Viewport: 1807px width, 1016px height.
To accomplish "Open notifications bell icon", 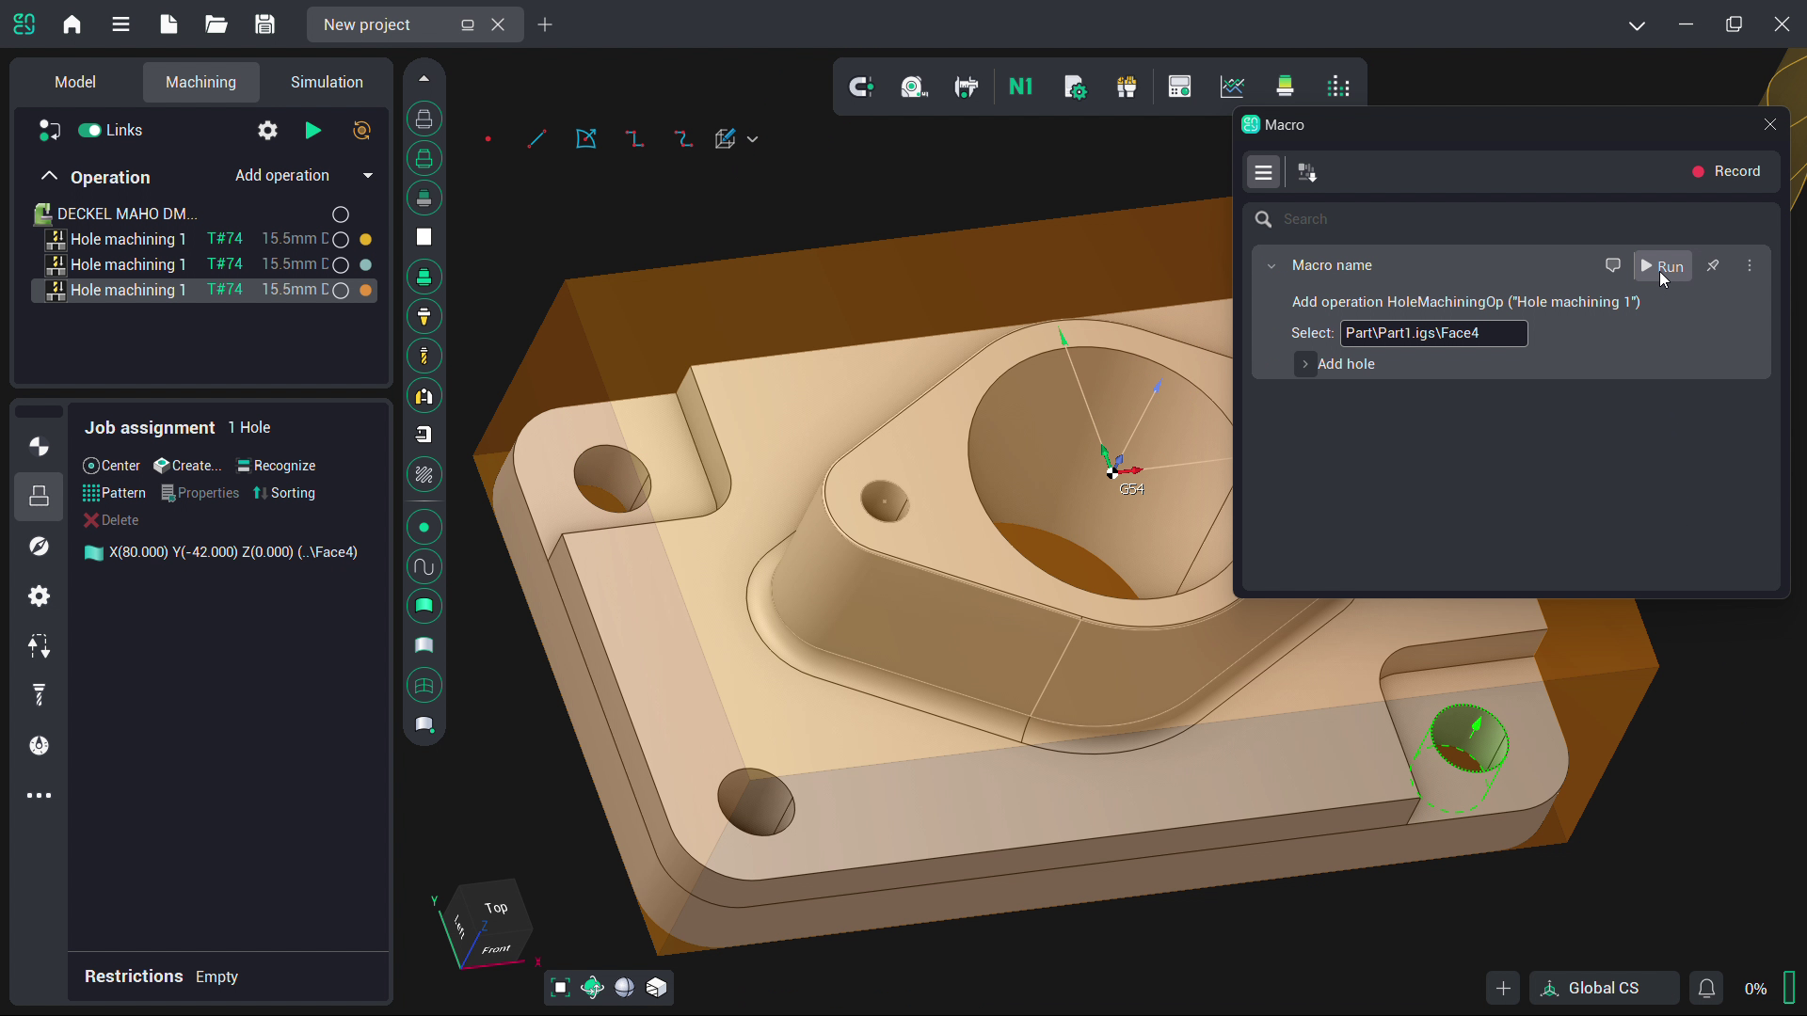I will pos(1706,988).
